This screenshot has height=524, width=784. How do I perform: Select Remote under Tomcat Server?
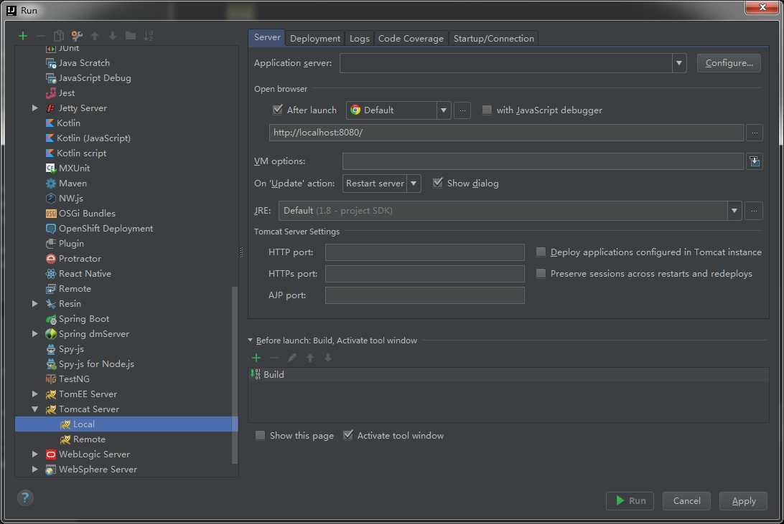[89, 439]
